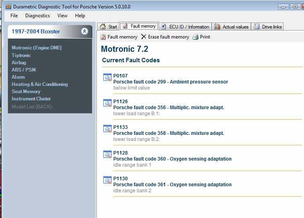
Task: Open detail icon for fault P1130
Action: [x=107, y=180]
